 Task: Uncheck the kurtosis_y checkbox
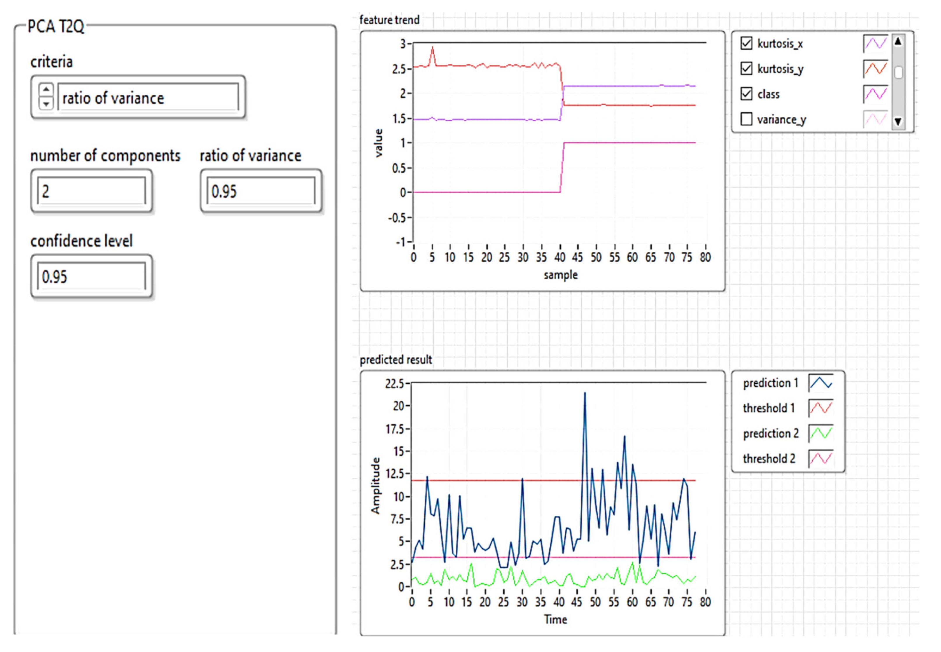746,69
